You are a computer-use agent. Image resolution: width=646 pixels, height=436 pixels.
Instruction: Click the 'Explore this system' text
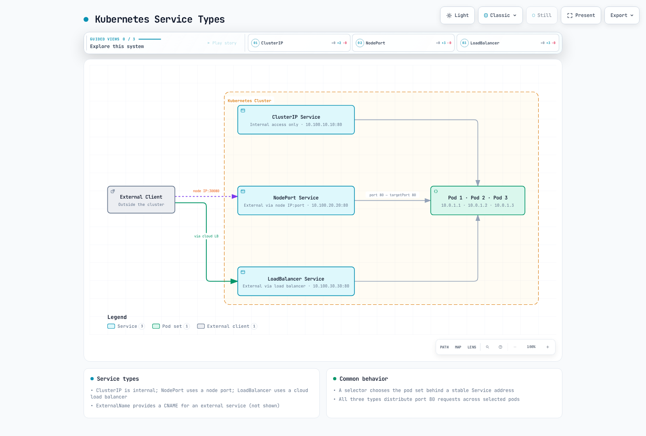[x=117, y=46]
